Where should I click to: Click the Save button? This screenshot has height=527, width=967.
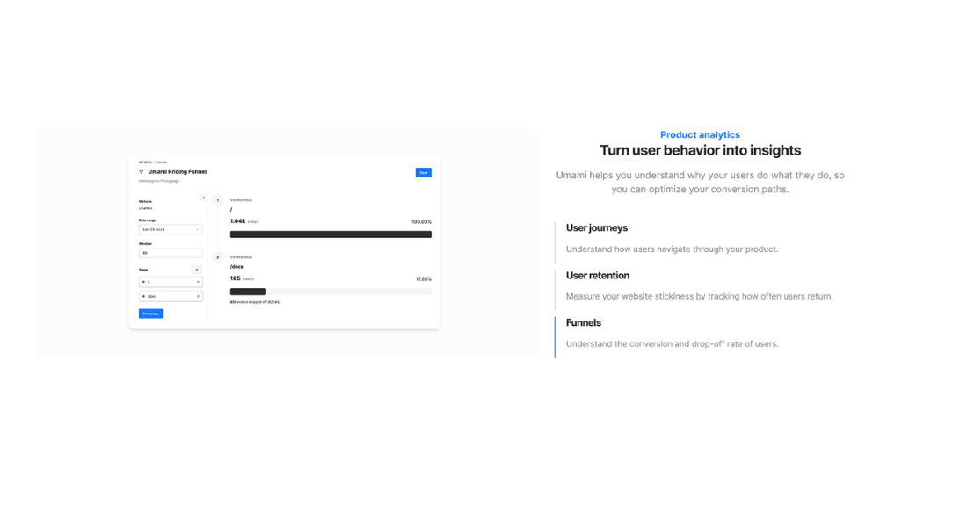[x=423, y=173]
